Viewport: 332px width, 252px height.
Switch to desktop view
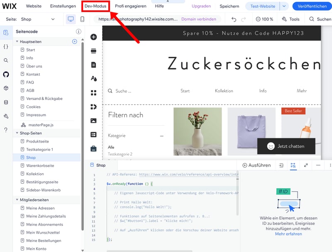[71, 19]
